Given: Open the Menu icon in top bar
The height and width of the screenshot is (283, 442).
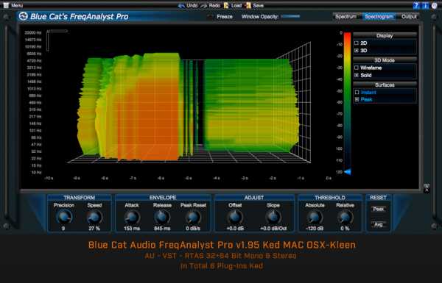Looking at the screenshot, I should (x=6, y=5).
